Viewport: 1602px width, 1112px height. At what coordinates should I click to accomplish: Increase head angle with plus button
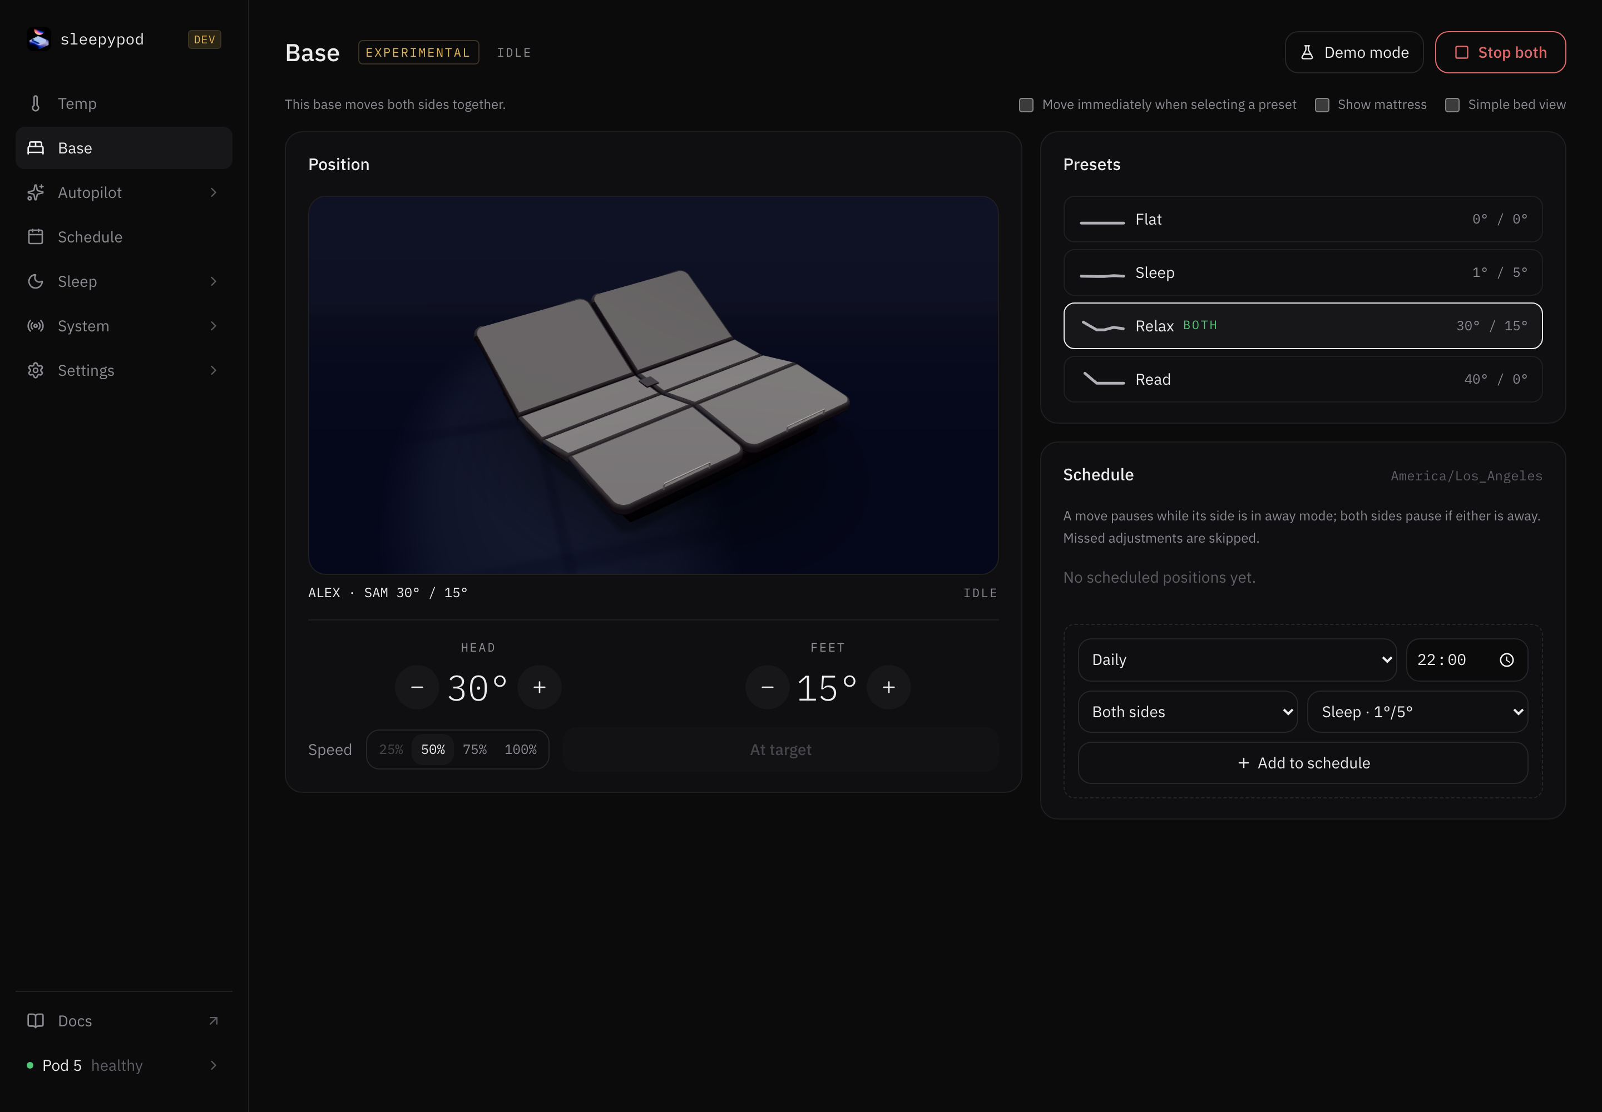tap(539, 688)
